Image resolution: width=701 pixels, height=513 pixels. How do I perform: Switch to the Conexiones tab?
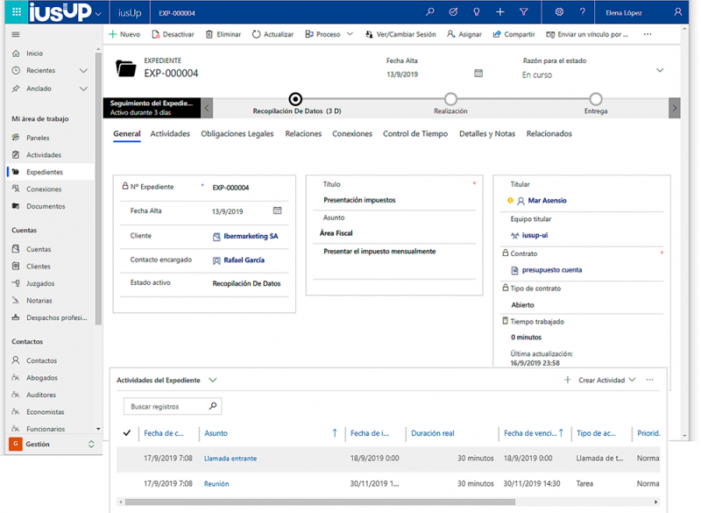(352, 133)
